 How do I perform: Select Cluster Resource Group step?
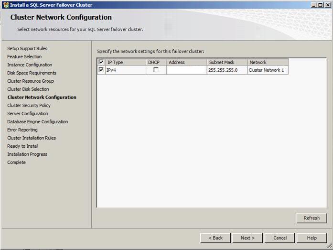pyautogui.click(x=31, y=81)
